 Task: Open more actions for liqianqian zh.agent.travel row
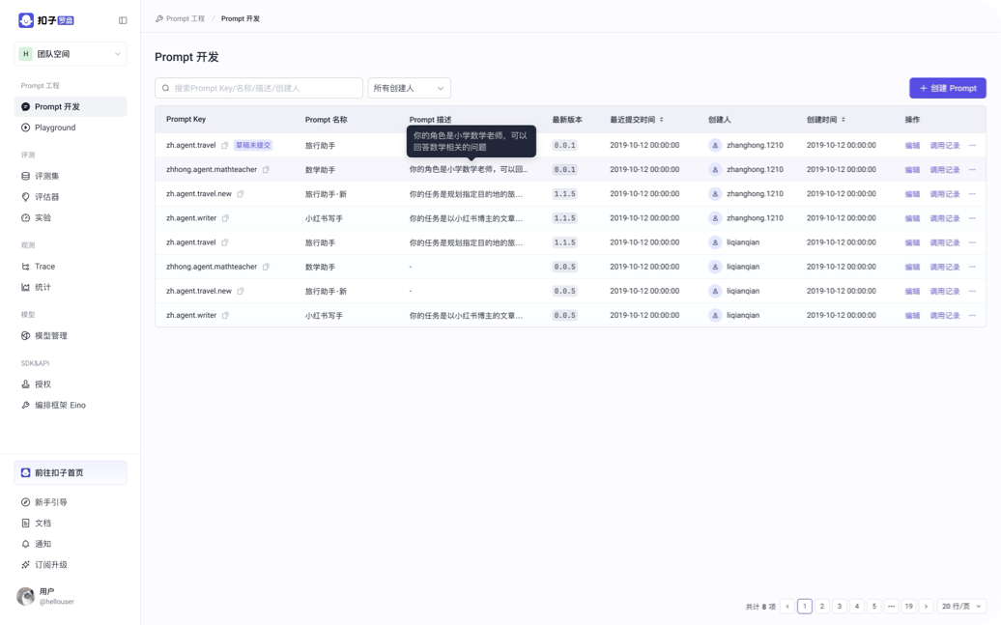(x=972, y=242)
